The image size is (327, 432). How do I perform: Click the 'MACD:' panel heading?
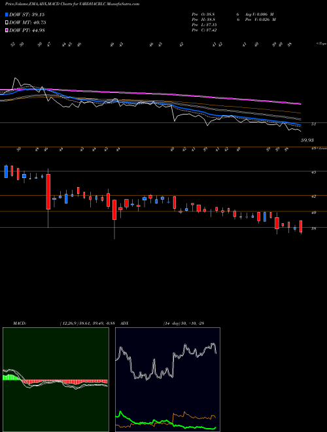(19, 323)
